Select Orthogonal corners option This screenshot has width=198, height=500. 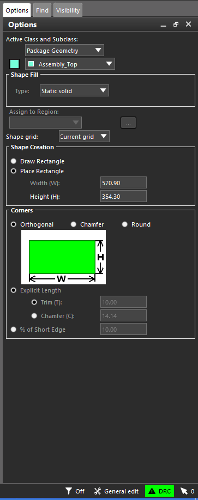(14, 224)
